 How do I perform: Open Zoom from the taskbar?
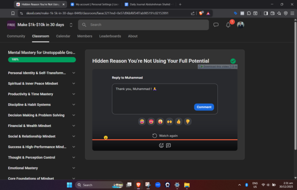coord(158,185)
